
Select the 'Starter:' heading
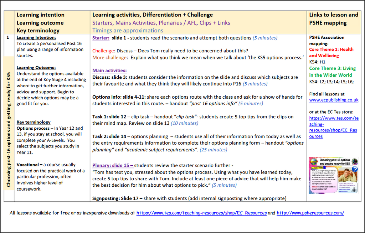click(101, 38)
